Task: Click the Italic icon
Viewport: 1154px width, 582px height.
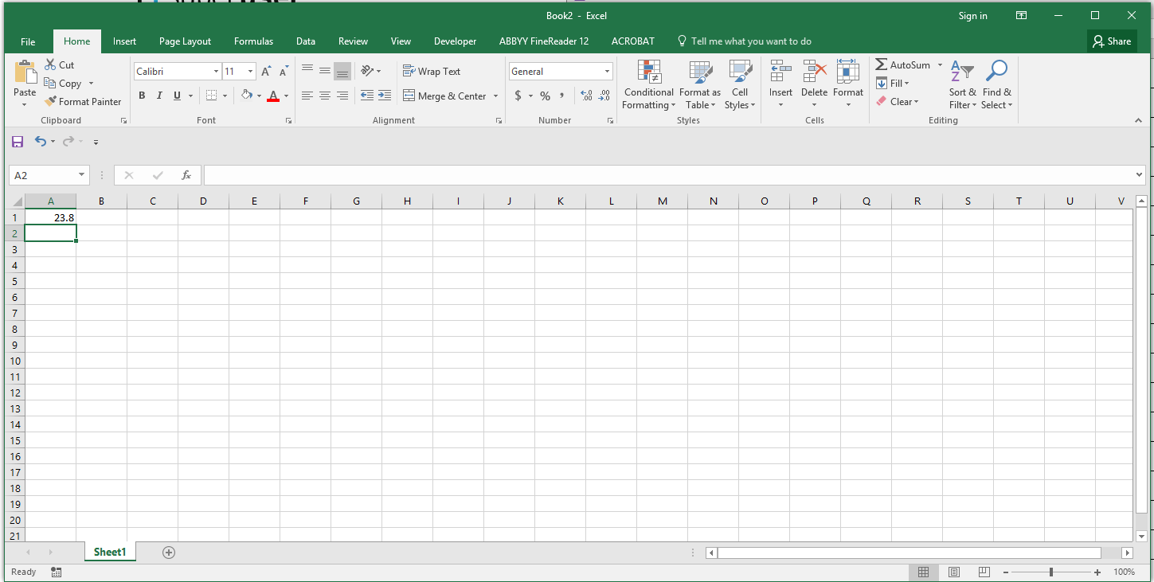Action: pyautogui.click(x=159, y=96)
